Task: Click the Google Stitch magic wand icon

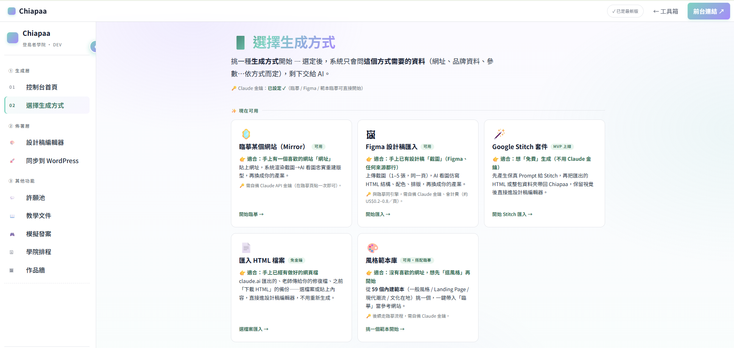Action: [x=499, y=134]
